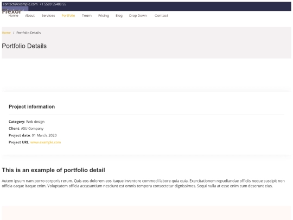The width and height of the screenshot is (293, 220).
Task: Open the About nav item
Action: (30, 16)
